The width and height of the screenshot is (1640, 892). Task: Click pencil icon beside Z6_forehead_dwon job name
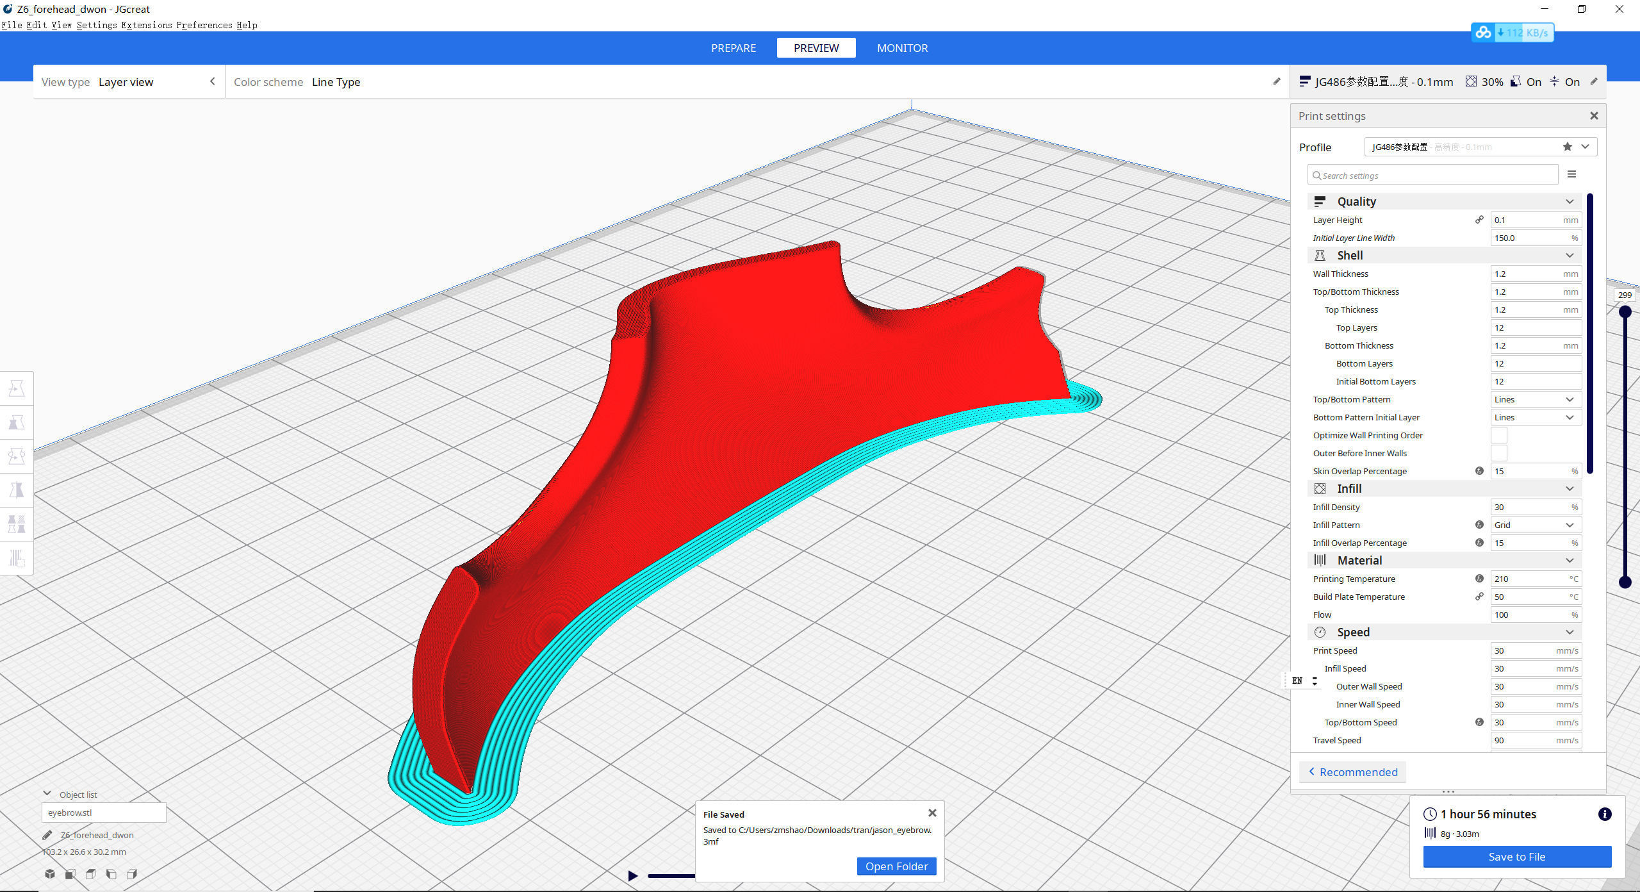[47, 835]
